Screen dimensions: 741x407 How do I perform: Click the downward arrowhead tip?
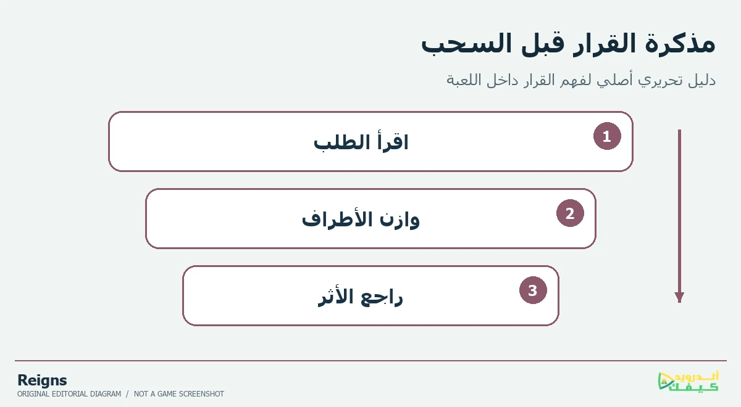coord(679,298)
